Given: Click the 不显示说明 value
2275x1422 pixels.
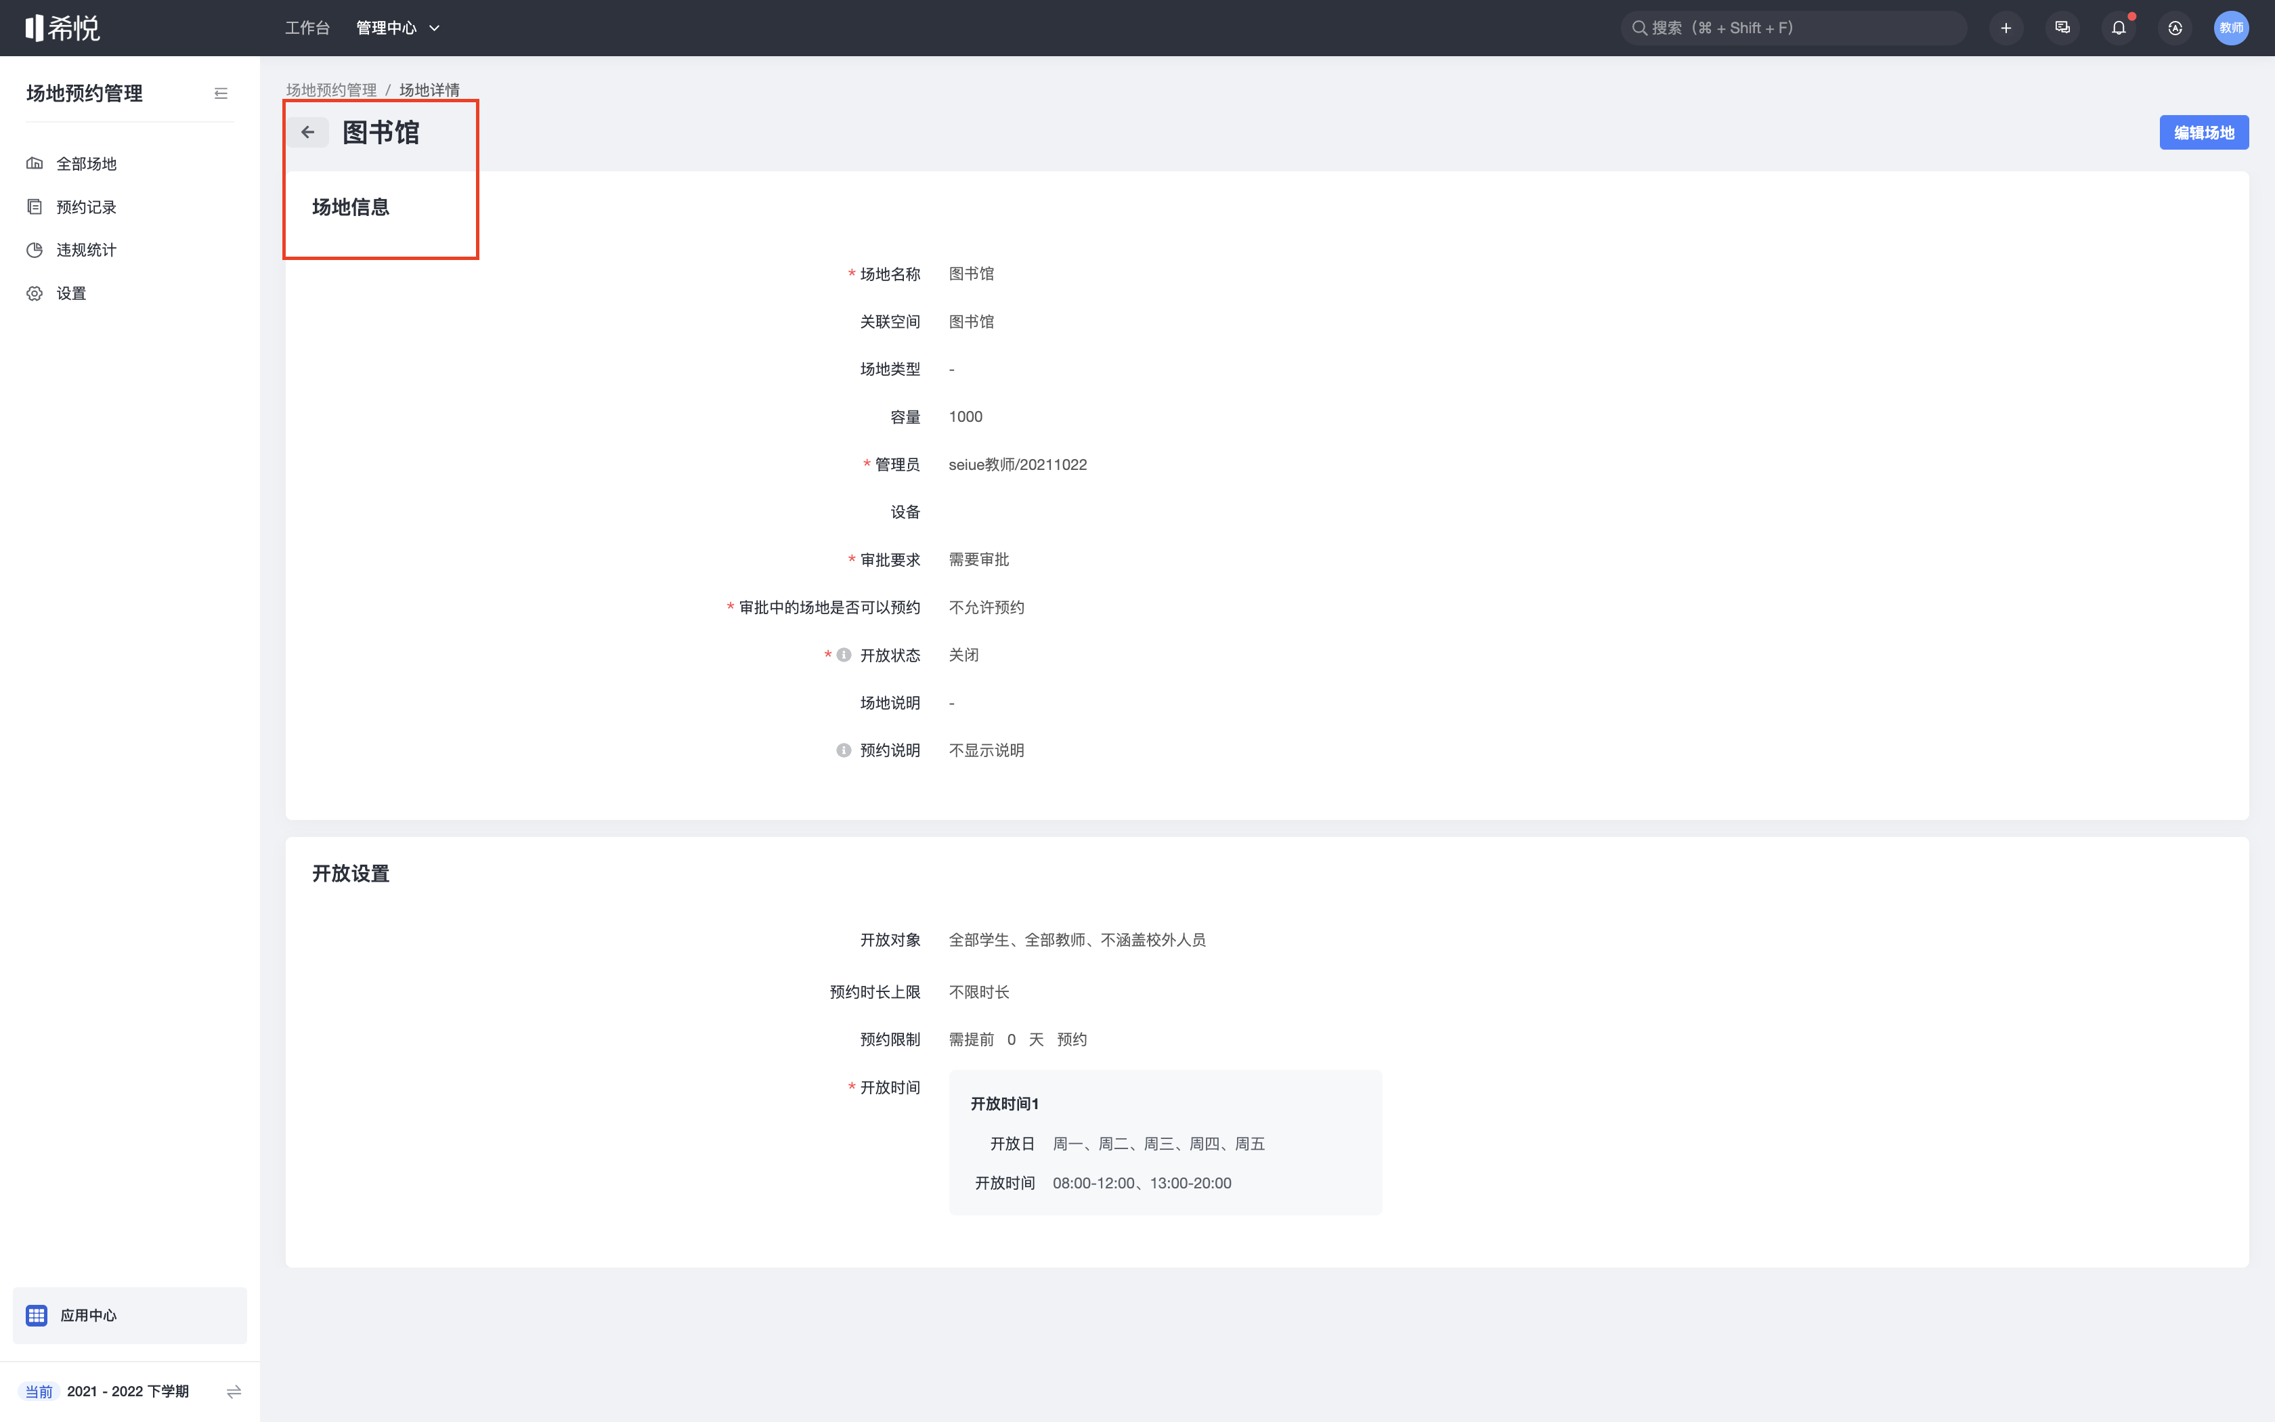Looking at the screenshot, I should point(986,750).
